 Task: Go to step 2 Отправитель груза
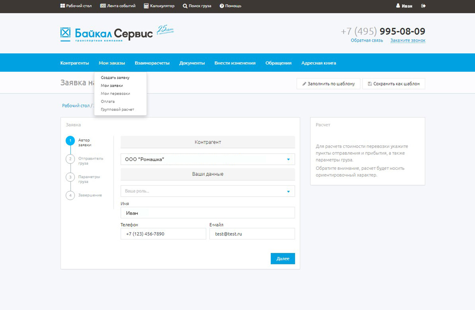click(70, 159)
